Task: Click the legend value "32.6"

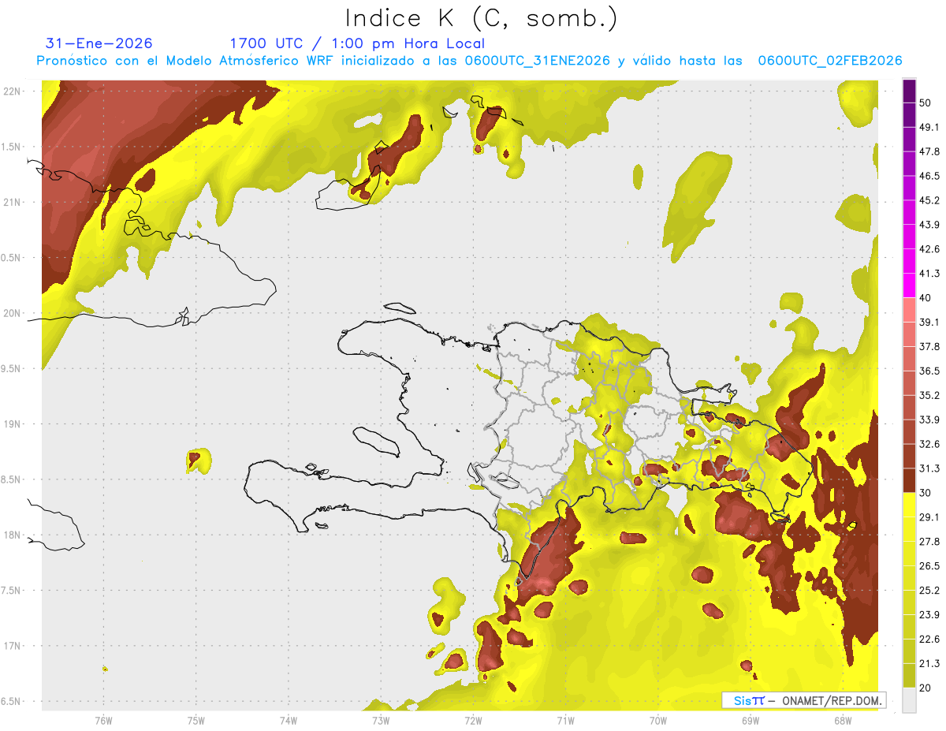Action: 929,444
